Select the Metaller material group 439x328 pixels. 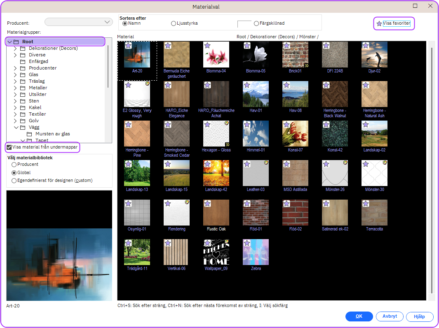click(x=38, y=88)
